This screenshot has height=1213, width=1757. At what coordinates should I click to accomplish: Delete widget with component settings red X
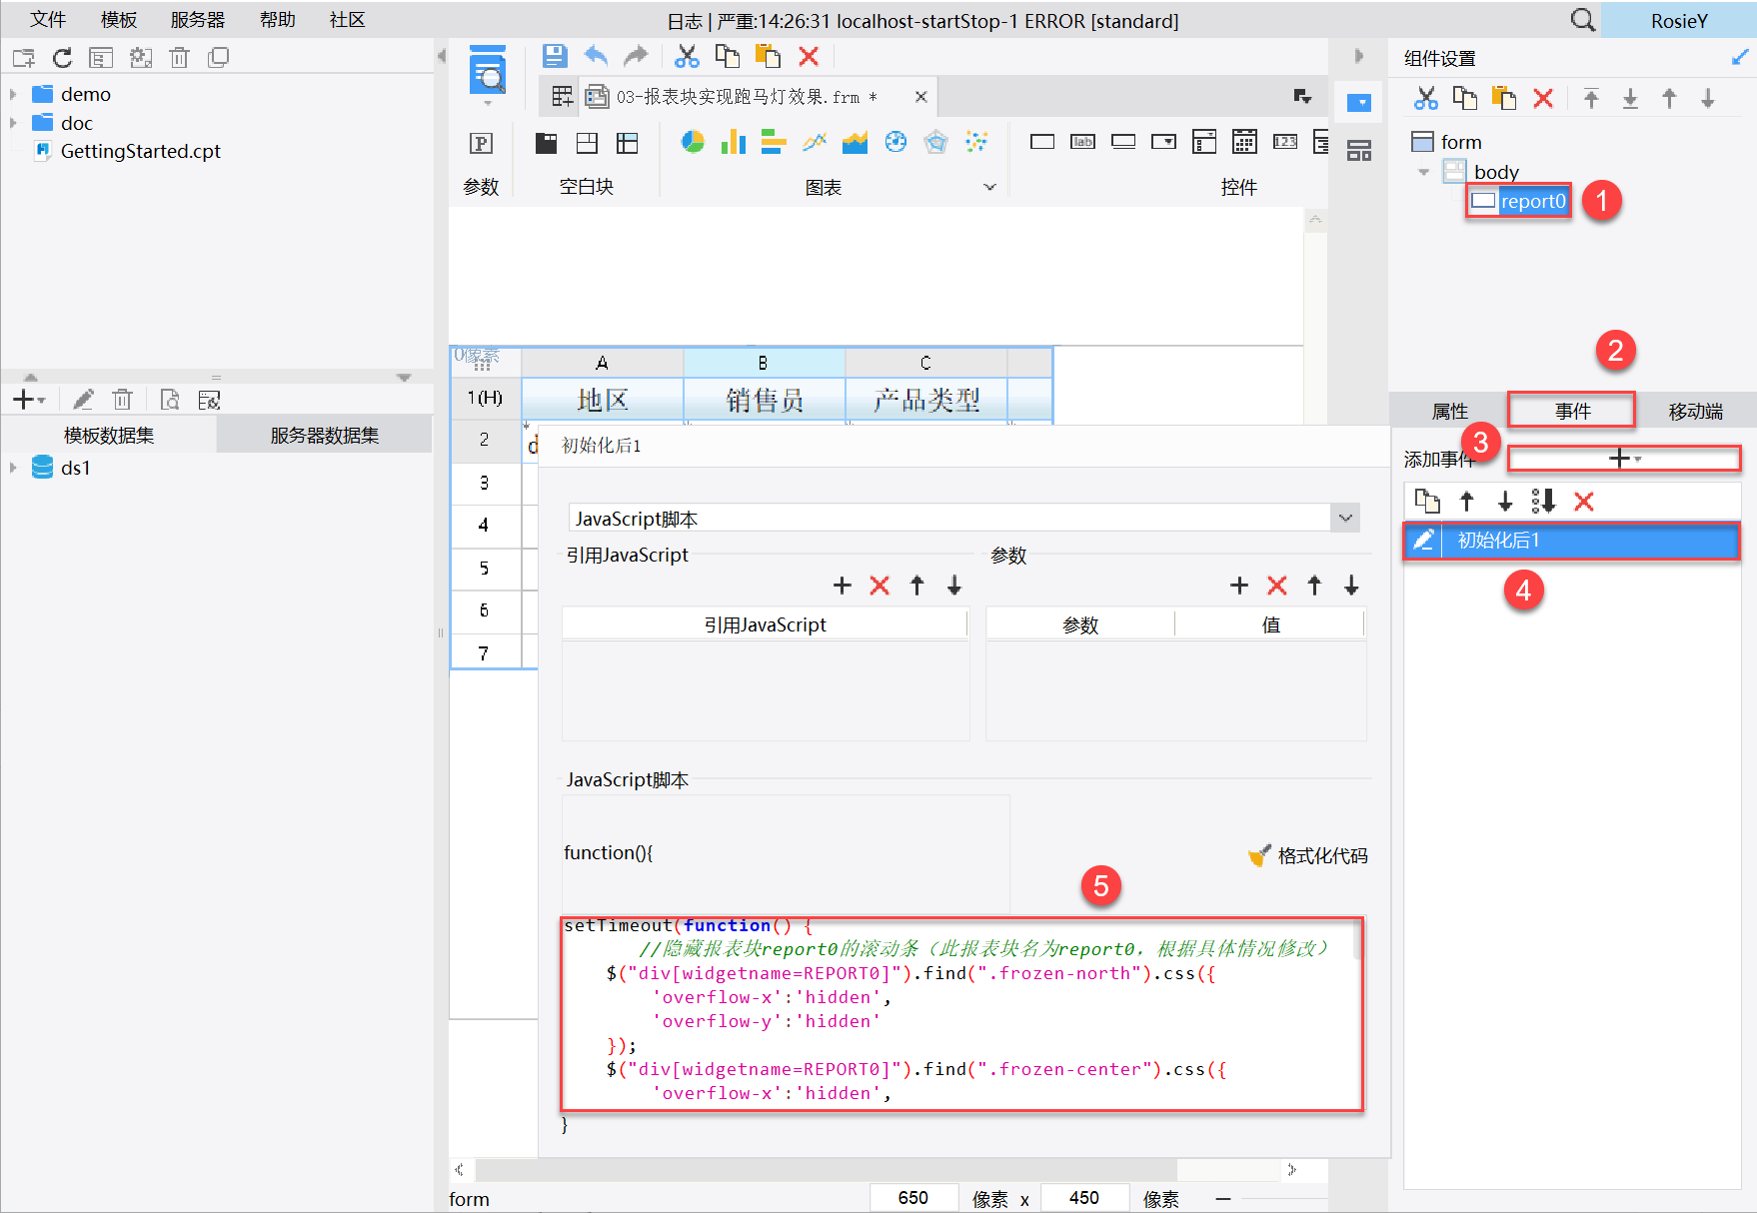click(x=1543, y=98)
